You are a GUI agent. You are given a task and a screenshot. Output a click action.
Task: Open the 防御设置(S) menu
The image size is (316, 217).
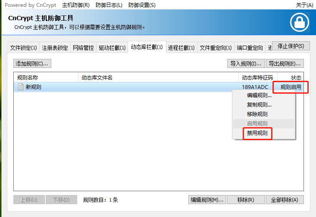142,5
